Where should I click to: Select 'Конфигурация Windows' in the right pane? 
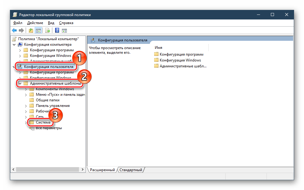(x=180, y=60)
